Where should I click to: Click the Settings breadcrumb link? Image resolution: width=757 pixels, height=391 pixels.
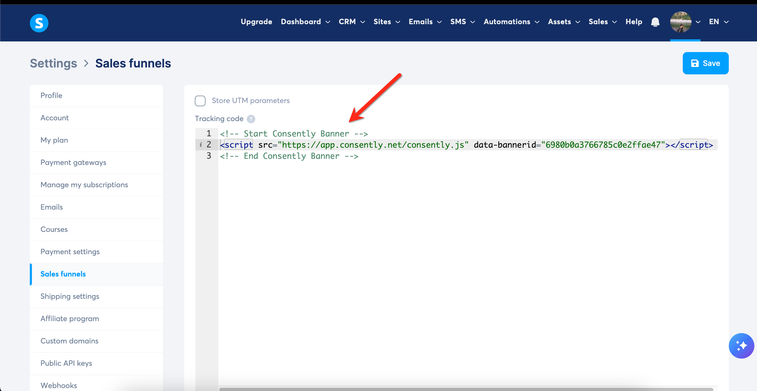[54, 63]
